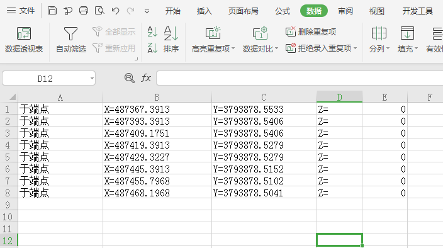Sort ascending with A-Z icon

[x=152, y=31]
